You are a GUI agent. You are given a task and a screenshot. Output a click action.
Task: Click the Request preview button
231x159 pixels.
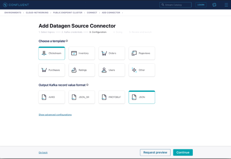pyautogui.click(x=155, y=152)
